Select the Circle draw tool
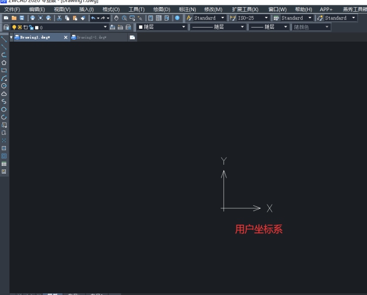367x295 pixels. (4, 86)
